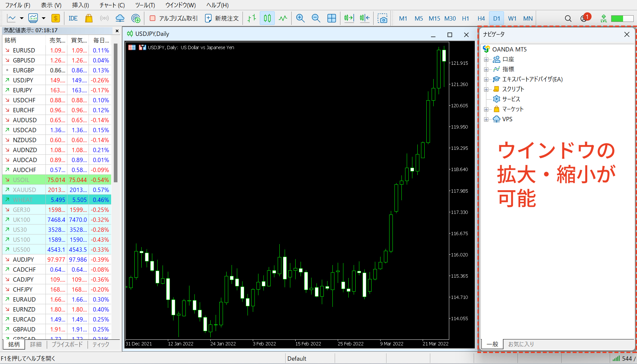Toggle chart auto scroll icon
637x364 pixels.
pos(349,18)
